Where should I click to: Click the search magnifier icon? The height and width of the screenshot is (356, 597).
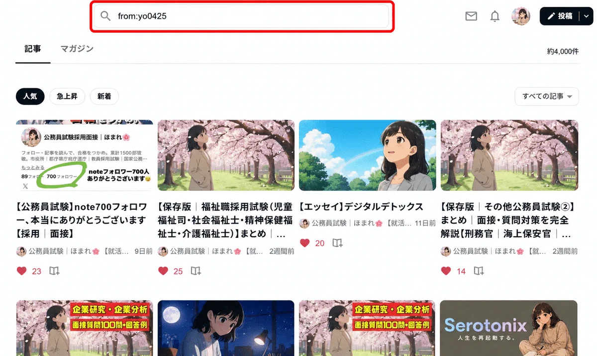point(105,16)
